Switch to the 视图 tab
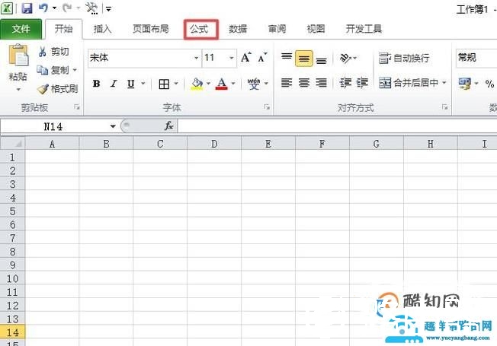The width and height of the screenshot is (497, 346). (x=316, y=29)
